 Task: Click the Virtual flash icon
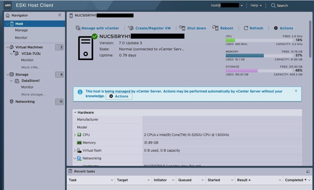pos(79,150)
